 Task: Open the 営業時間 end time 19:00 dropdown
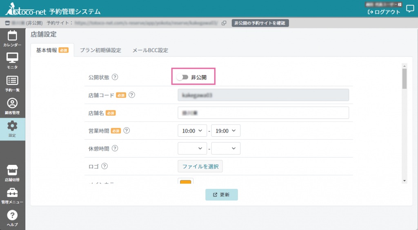coord(226,131)
